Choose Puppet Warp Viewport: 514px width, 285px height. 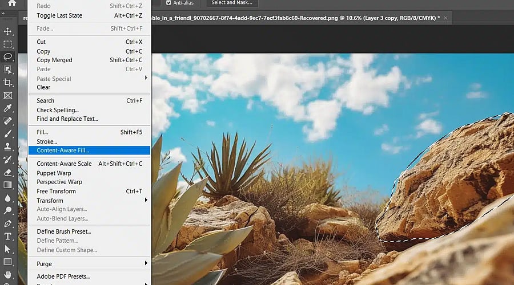tap(89, 173)
